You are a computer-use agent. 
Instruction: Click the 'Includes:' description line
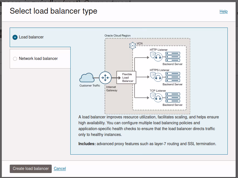147,144
